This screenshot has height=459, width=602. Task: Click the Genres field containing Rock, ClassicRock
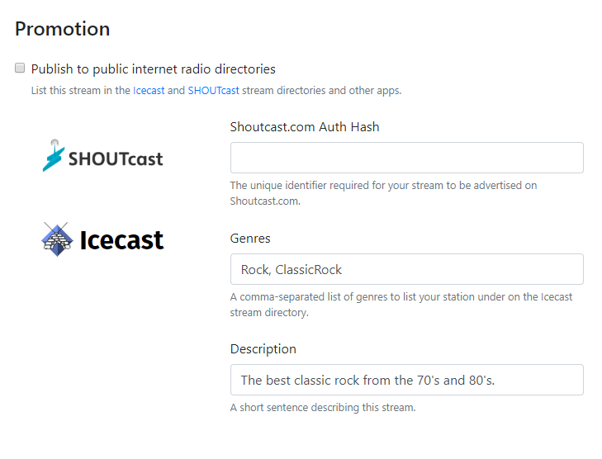(407, 269)
